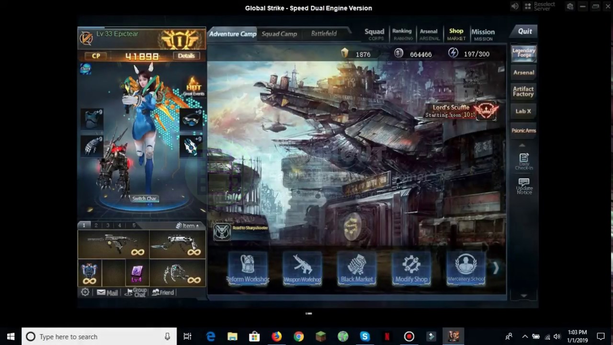Switch to the Adventure Camp tab

[x=232, y=34]
